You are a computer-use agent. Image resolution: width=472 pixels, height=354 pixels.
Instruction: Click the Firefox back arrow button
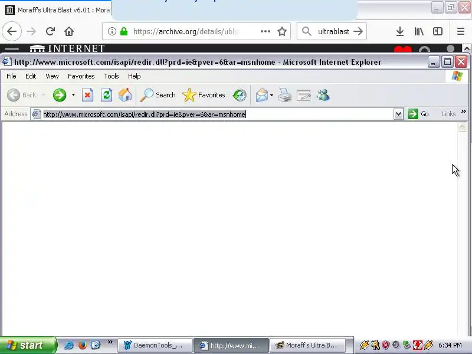tap(12, 31)
